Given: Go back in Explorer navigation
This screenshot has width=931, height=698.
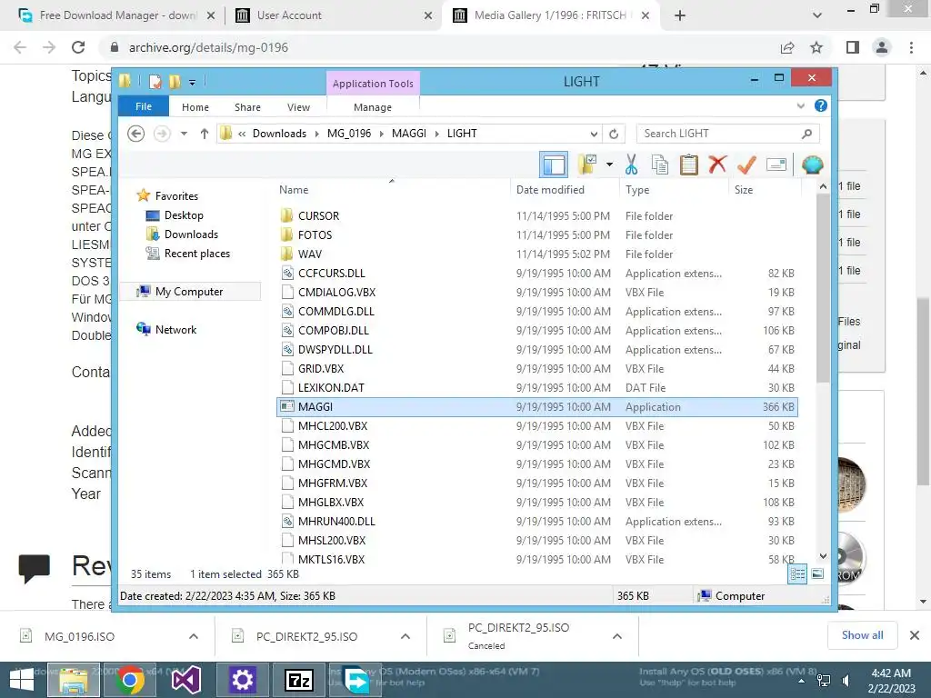Looking at the screenshot, I should pyautogui.click(x=136, y=134).
